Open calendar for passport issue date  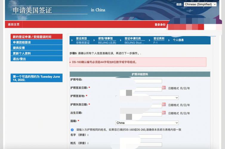pos(164,88)
